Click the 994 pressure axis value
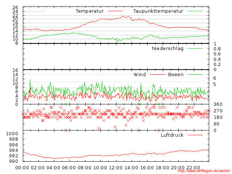This screenshot has width=232, height=174. click(x=14, y=150)
